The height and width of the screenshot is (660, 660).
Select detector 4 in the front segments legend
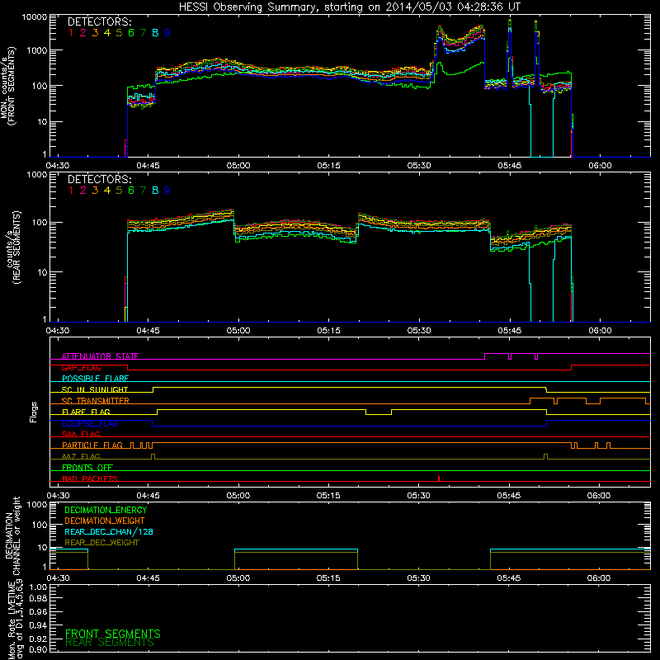coord(107,33)
